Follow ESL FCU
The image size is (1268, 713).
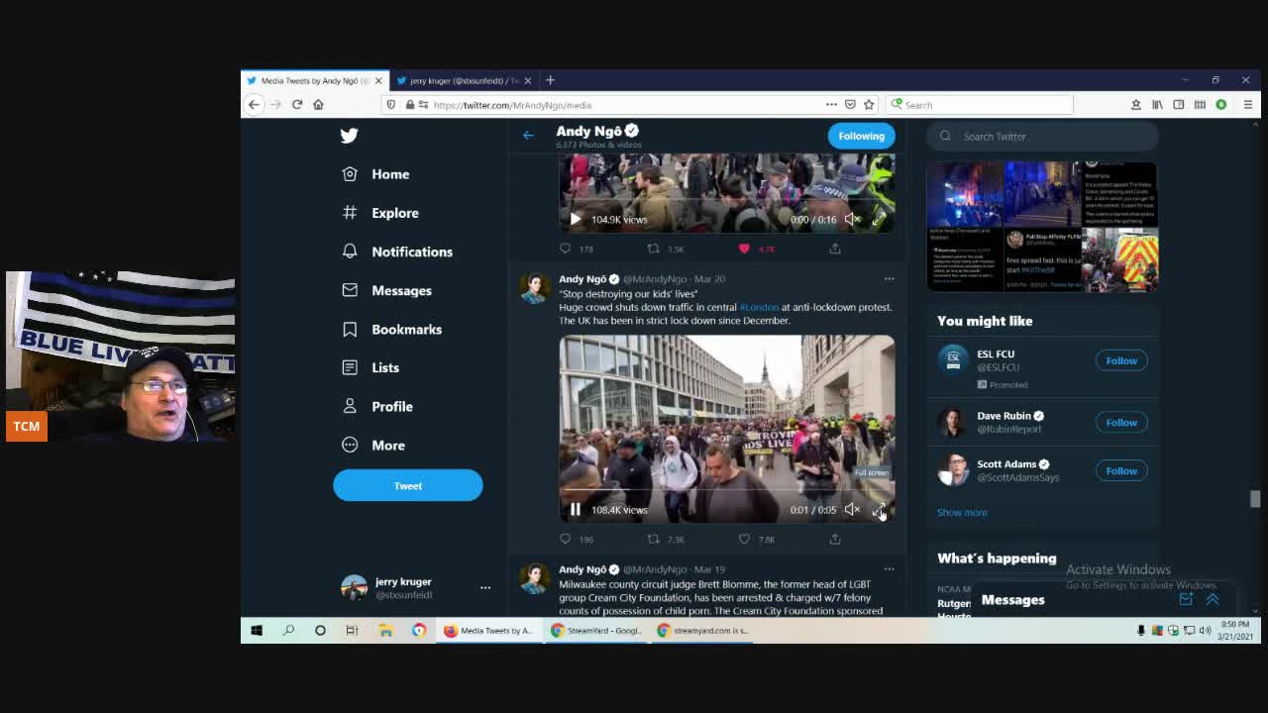click(1121, 360)
